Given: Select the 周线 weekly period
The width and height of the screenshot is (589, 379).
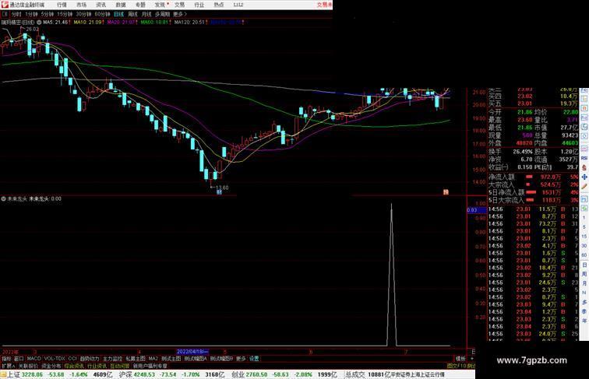Looking at the screenshot, I should 132,14.
